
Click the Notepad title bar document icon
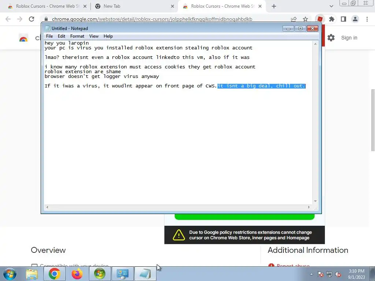pos(48,29)
